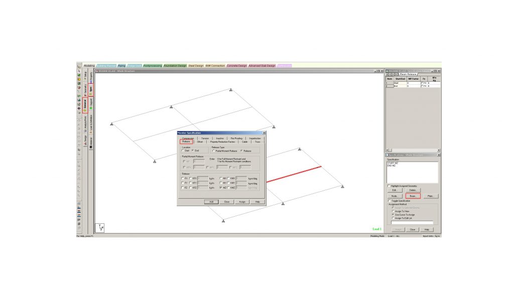
Task: Select the START MZ entry in the specification list
Action: pyautogui.click(x=392, y=163)
